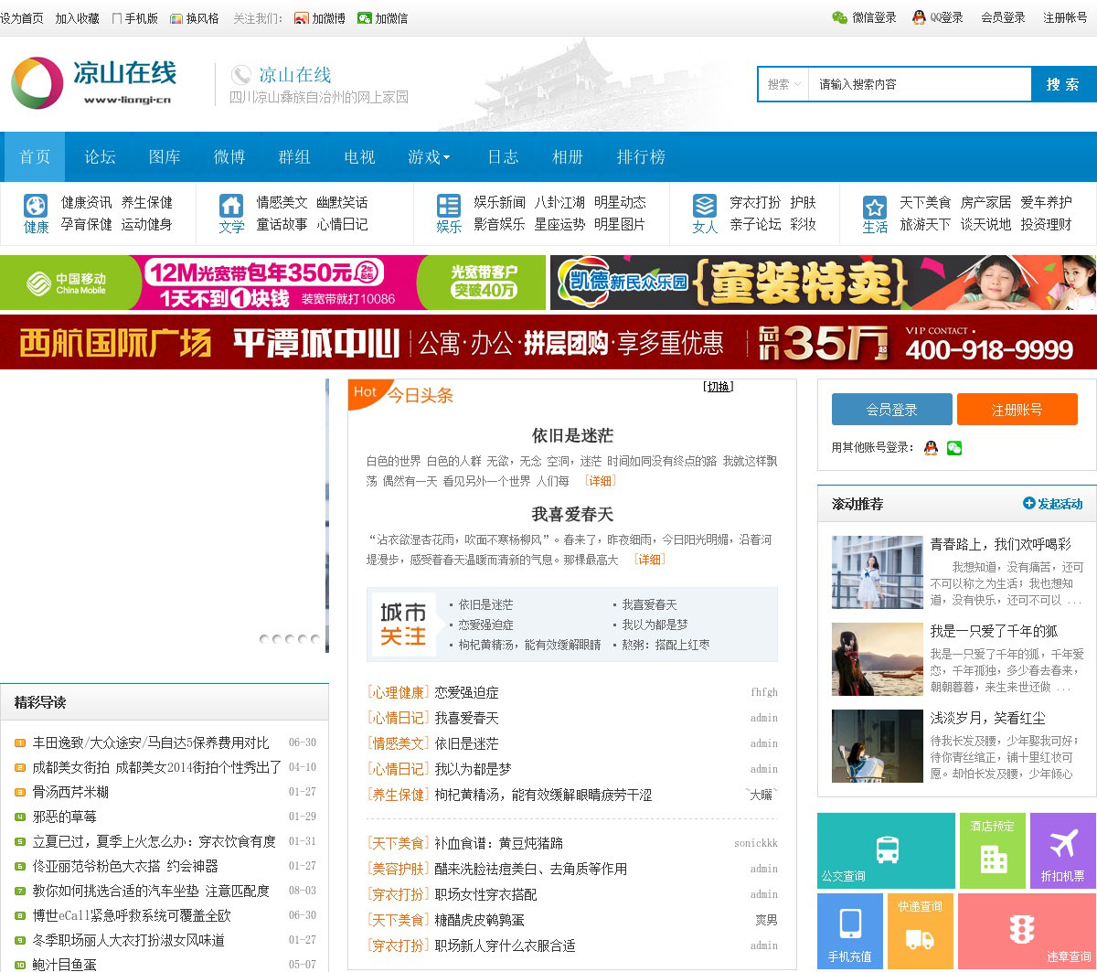1097x972 pixels.
Task: Select the first slideshow dot indicator
Action: coord(264,639)
